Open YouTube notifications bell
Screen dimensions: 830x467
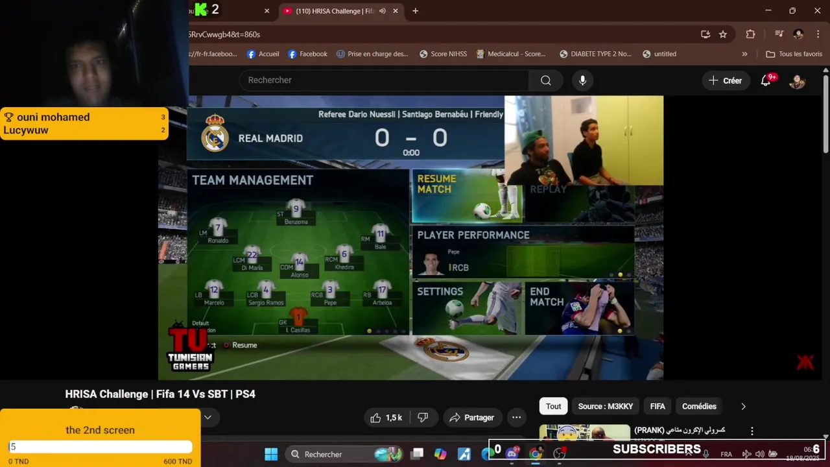coord(766,80)
